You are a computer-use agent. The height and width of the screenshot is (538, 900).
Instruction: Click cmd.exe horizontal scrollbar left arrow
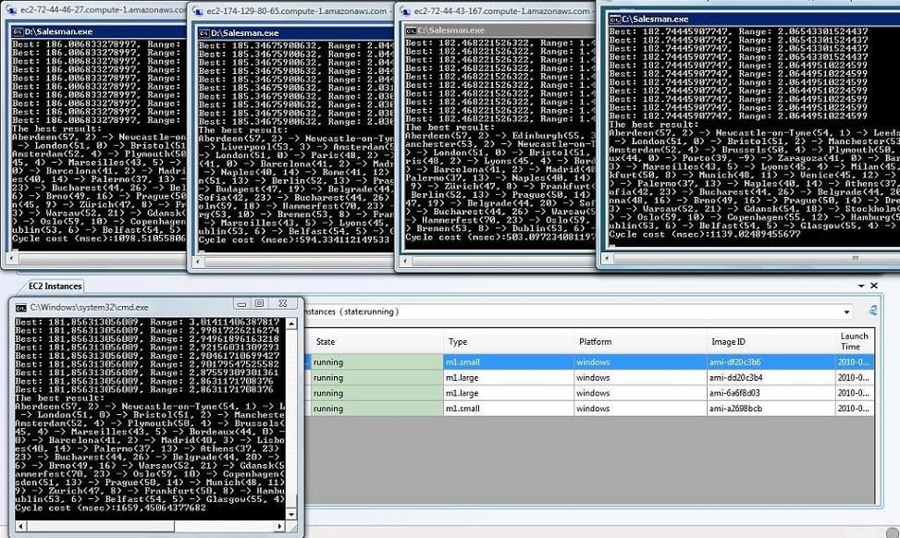20,526
